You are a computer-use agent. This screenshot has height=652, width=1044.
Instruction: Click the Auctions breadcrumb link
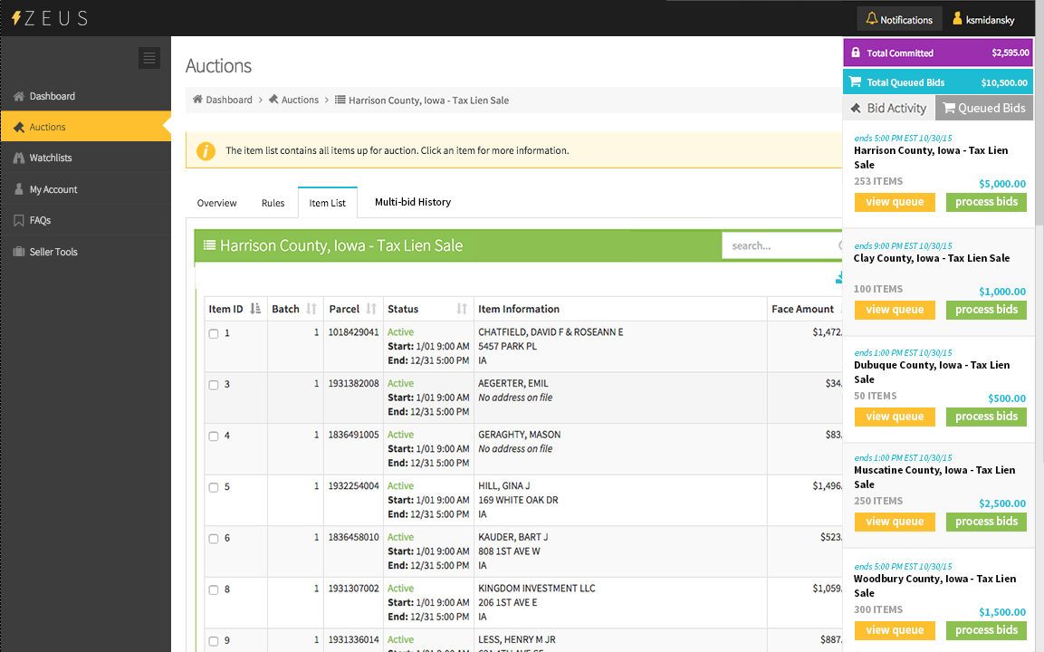[300, 100]
